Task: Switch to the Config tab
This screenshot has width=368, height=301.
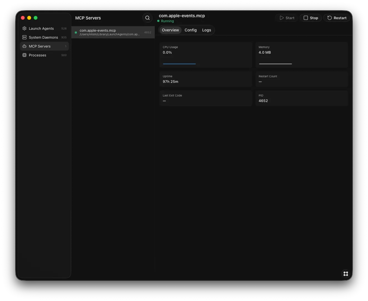Action: 191,30
